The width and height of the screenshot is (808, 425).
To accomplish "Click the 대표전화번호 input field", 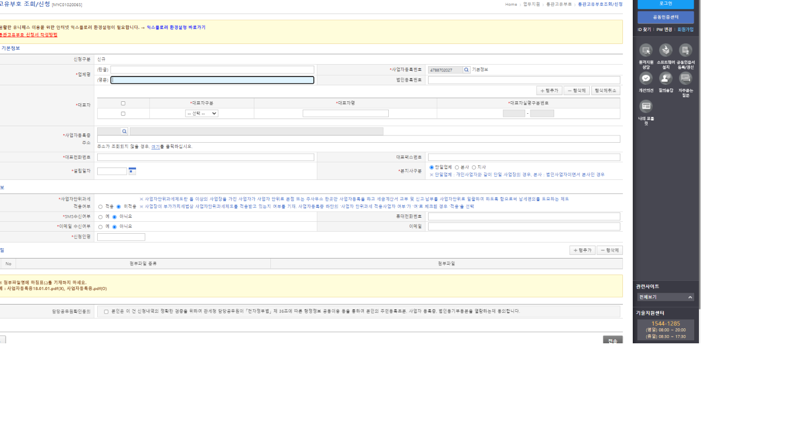I will tap(205, 157).
